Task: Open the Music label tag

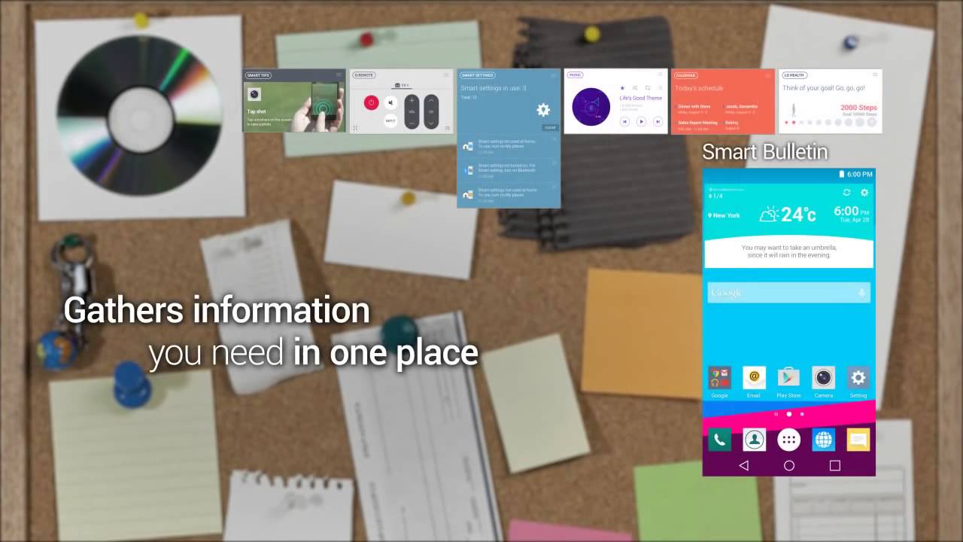Action: click(575, 75)
